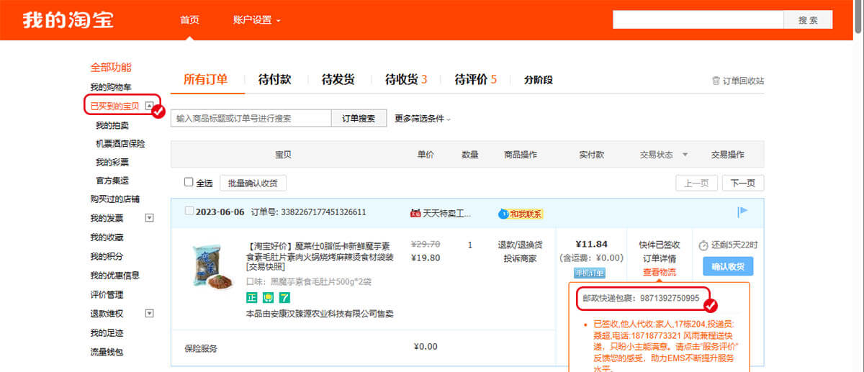This screenshot has width=864, height=372.
Task: Expand the 我的发票 sidebar section
Action: click(150, 218)
